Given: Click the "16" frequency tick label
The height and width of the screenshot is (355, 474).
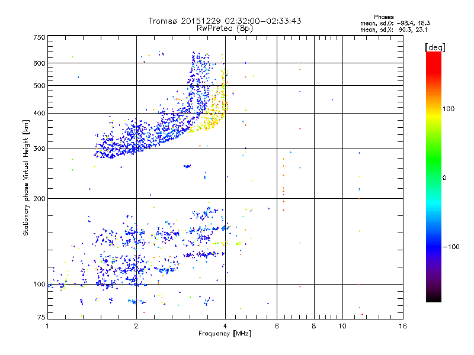Looking at the screenshot, I should [403, 326].
